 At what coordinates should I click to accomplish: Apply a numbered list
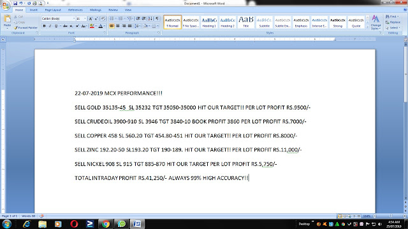pos(120,18)
